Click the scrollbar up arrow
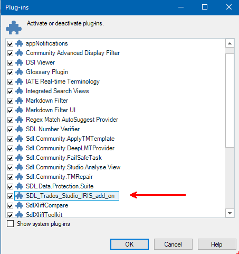This screenshot has width=239, height=254. pyautogui.click(x=230, y=43)
